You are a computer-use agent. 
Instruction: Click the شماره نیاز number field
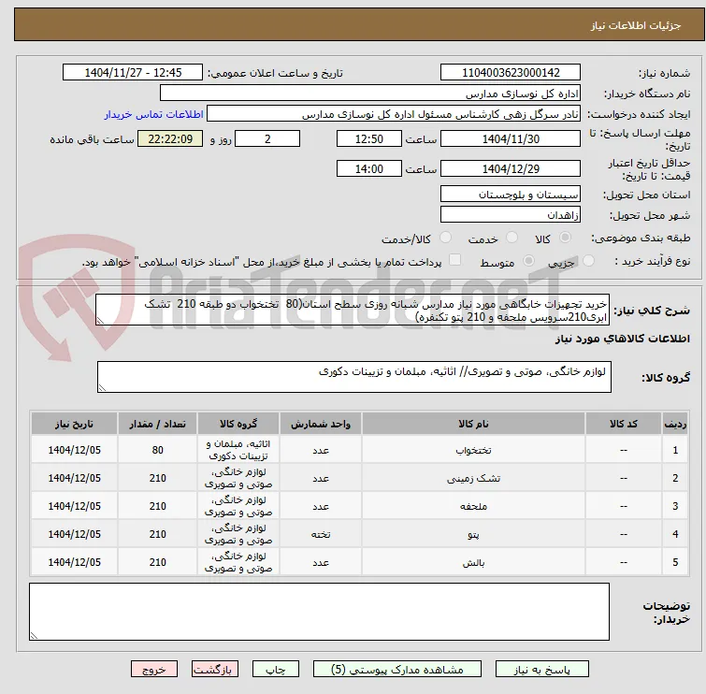coord(511,73)
